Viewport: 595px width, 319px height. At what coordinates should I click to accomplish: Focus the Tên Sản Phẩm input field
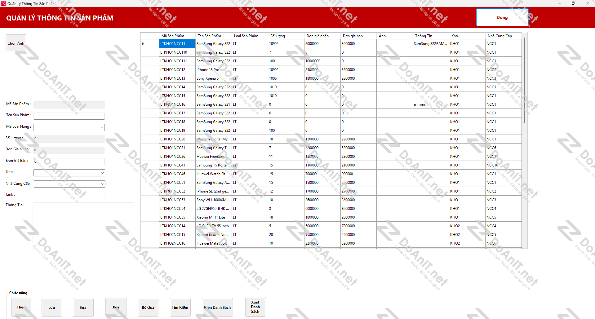69,116
